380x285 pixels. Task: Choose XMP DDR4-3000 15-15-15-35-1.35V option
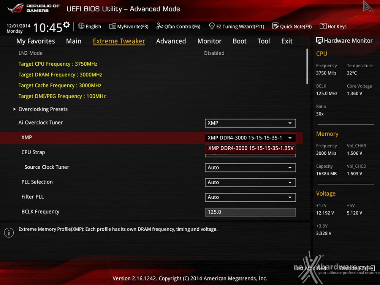(x=250, y=148)
